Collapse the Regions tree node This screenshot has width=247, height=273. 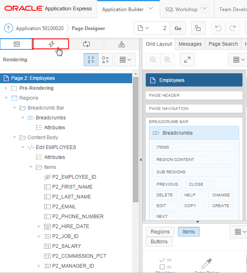[6, 98]
